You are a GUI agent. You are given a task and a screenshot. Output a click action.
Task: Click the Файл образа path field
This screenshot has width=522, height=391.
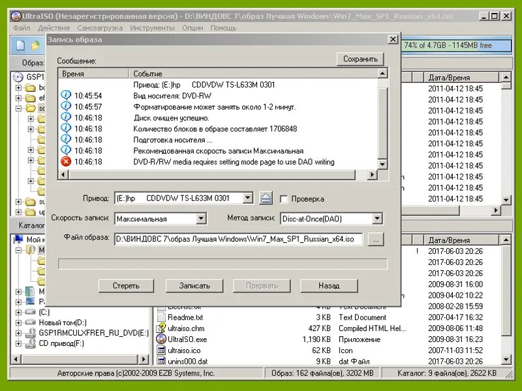pos(238,239)
